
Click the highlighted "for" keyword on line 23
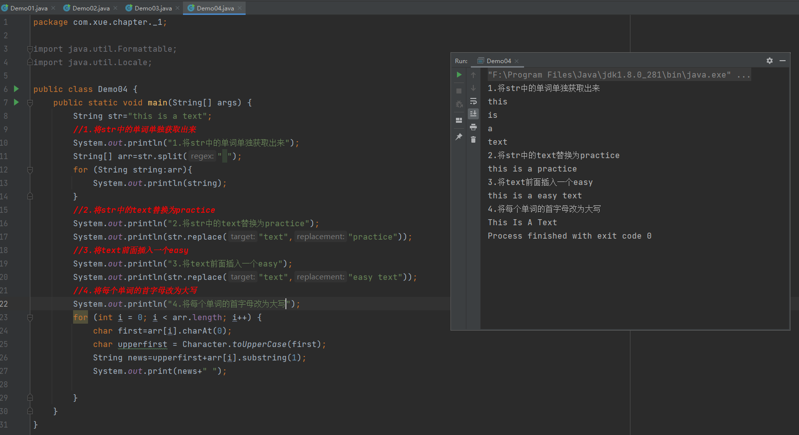point(81,317)
